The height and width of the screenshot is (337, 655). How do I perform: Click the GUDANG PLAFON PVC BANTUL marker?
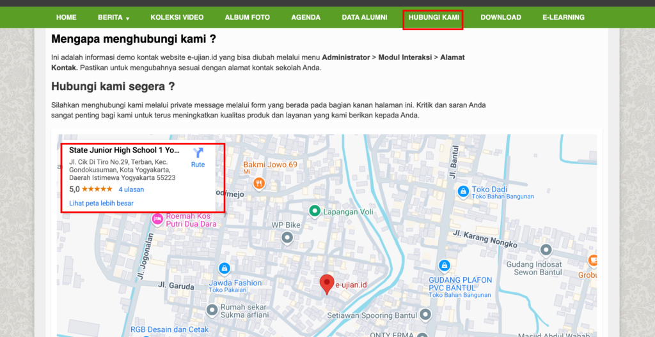tap(444, 266)
